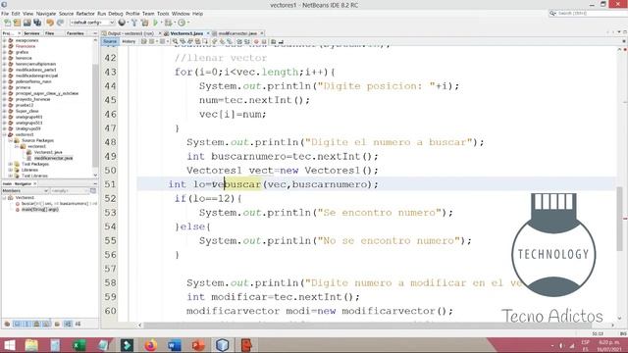Viewport: 628px width, 353px height.
Task: Click the New File toolbar icon
Action: point(8,23)
